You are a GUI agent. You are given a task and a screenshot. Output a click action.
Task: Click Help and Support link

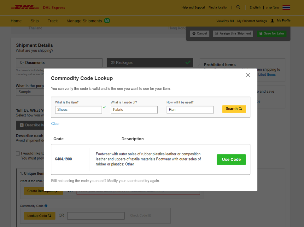pyautogui.click(x=193, y=7)
